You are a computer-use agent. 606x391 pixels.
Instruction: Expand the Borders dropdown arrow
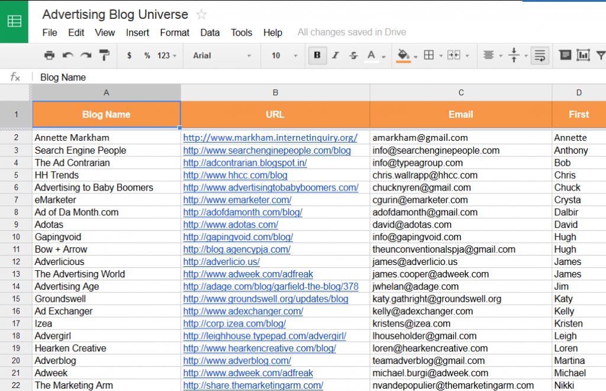coord(440,56)
